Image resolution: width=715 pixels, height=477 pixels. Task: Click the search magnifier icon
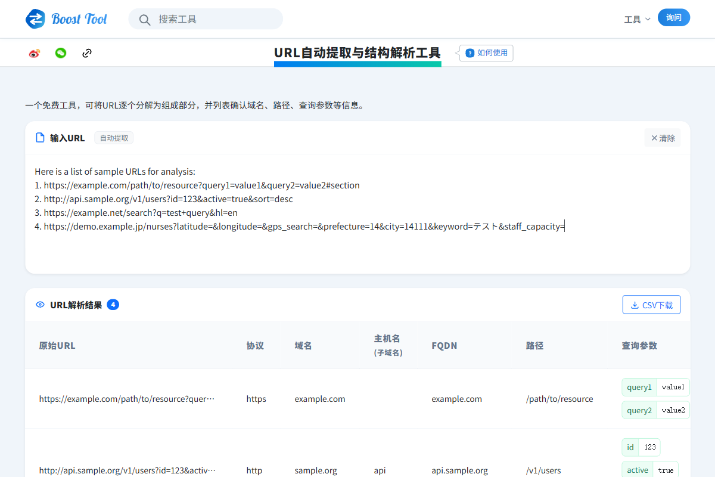click(x=145, y=20)
